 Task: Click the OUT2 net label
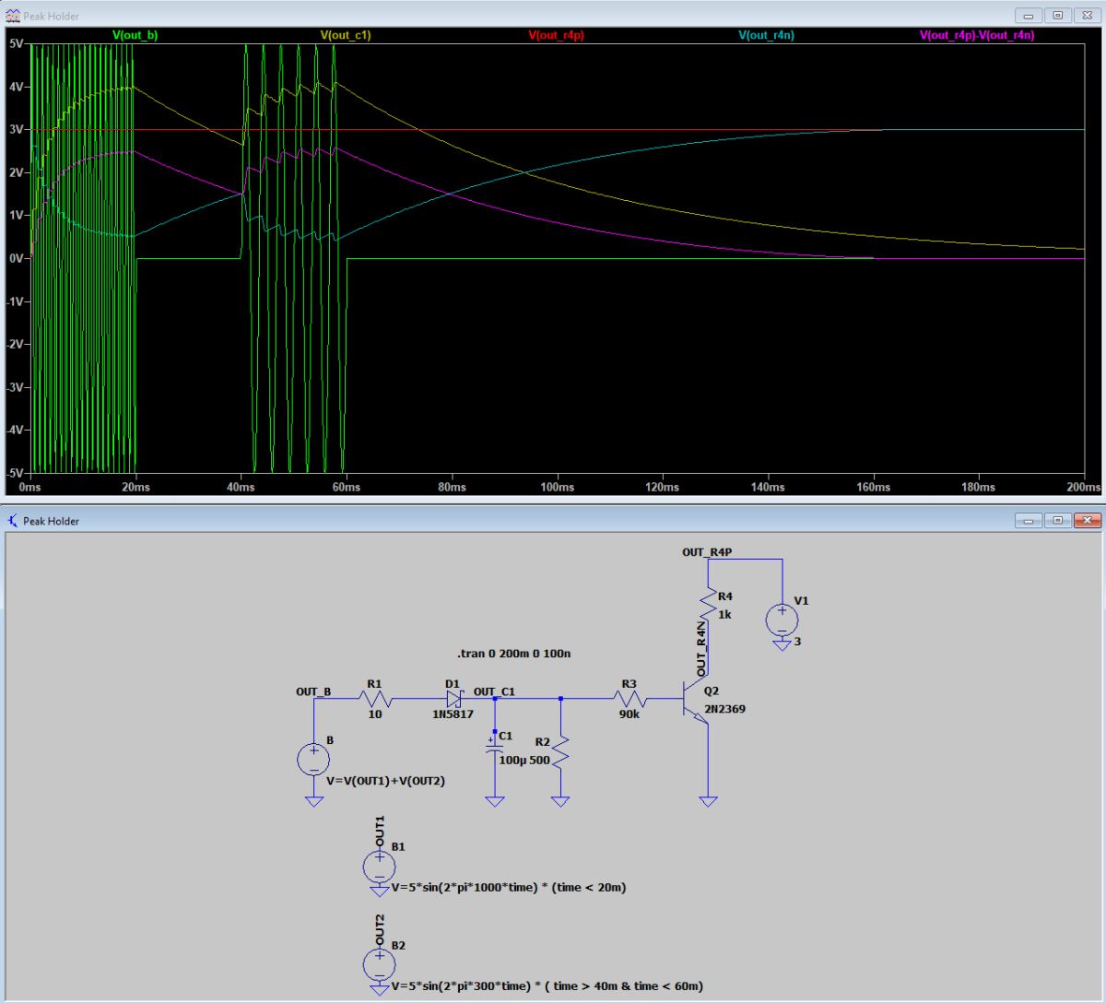click(379, 930)
